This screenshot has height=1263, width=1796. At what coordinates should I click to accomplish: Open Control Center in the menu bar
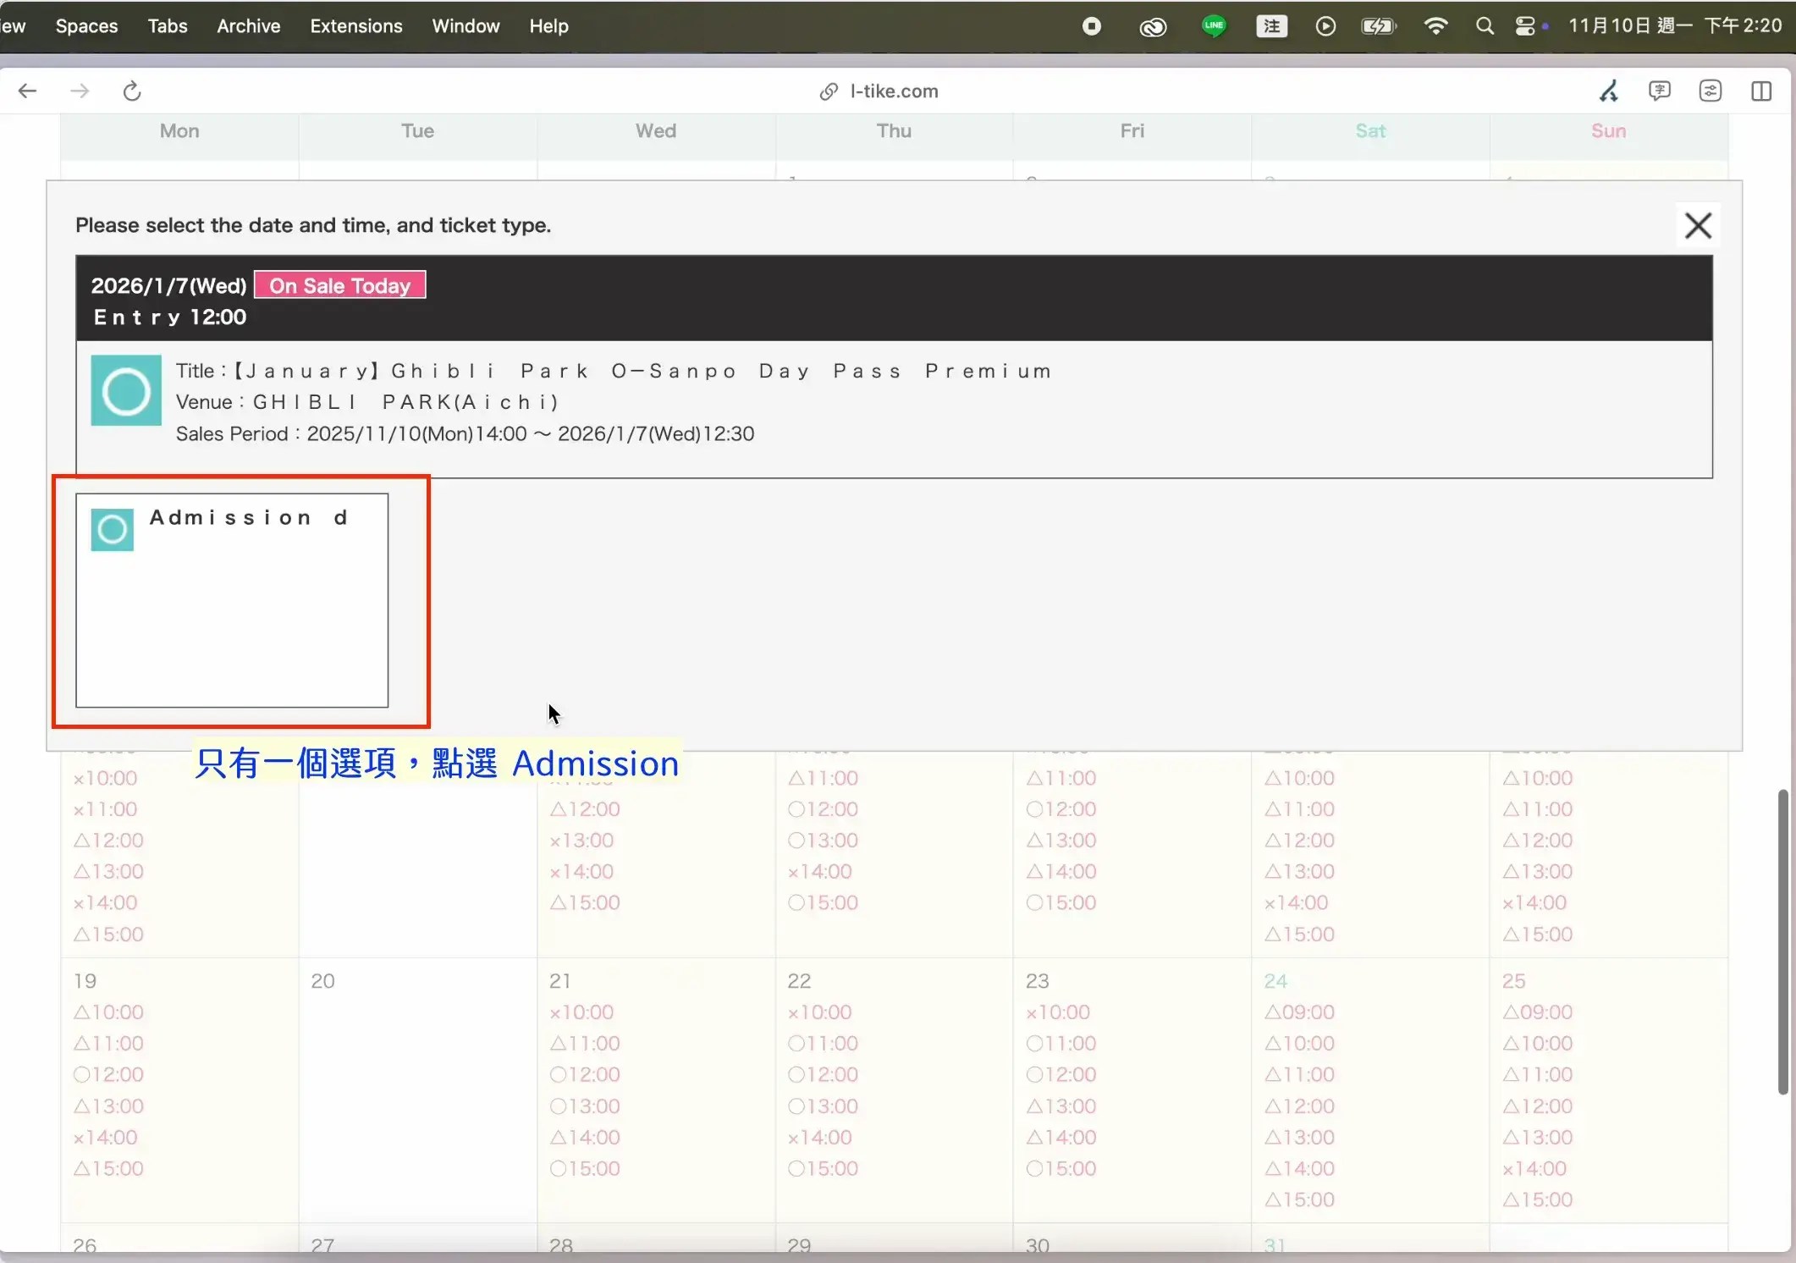(1525, 26)
